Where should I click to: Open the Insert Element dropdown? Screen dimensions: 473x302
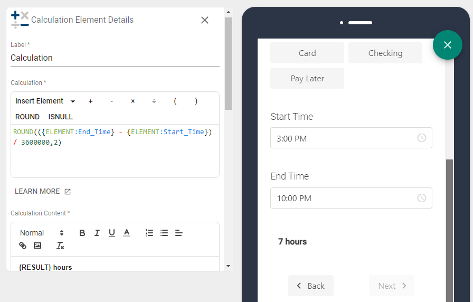(45, 101)
